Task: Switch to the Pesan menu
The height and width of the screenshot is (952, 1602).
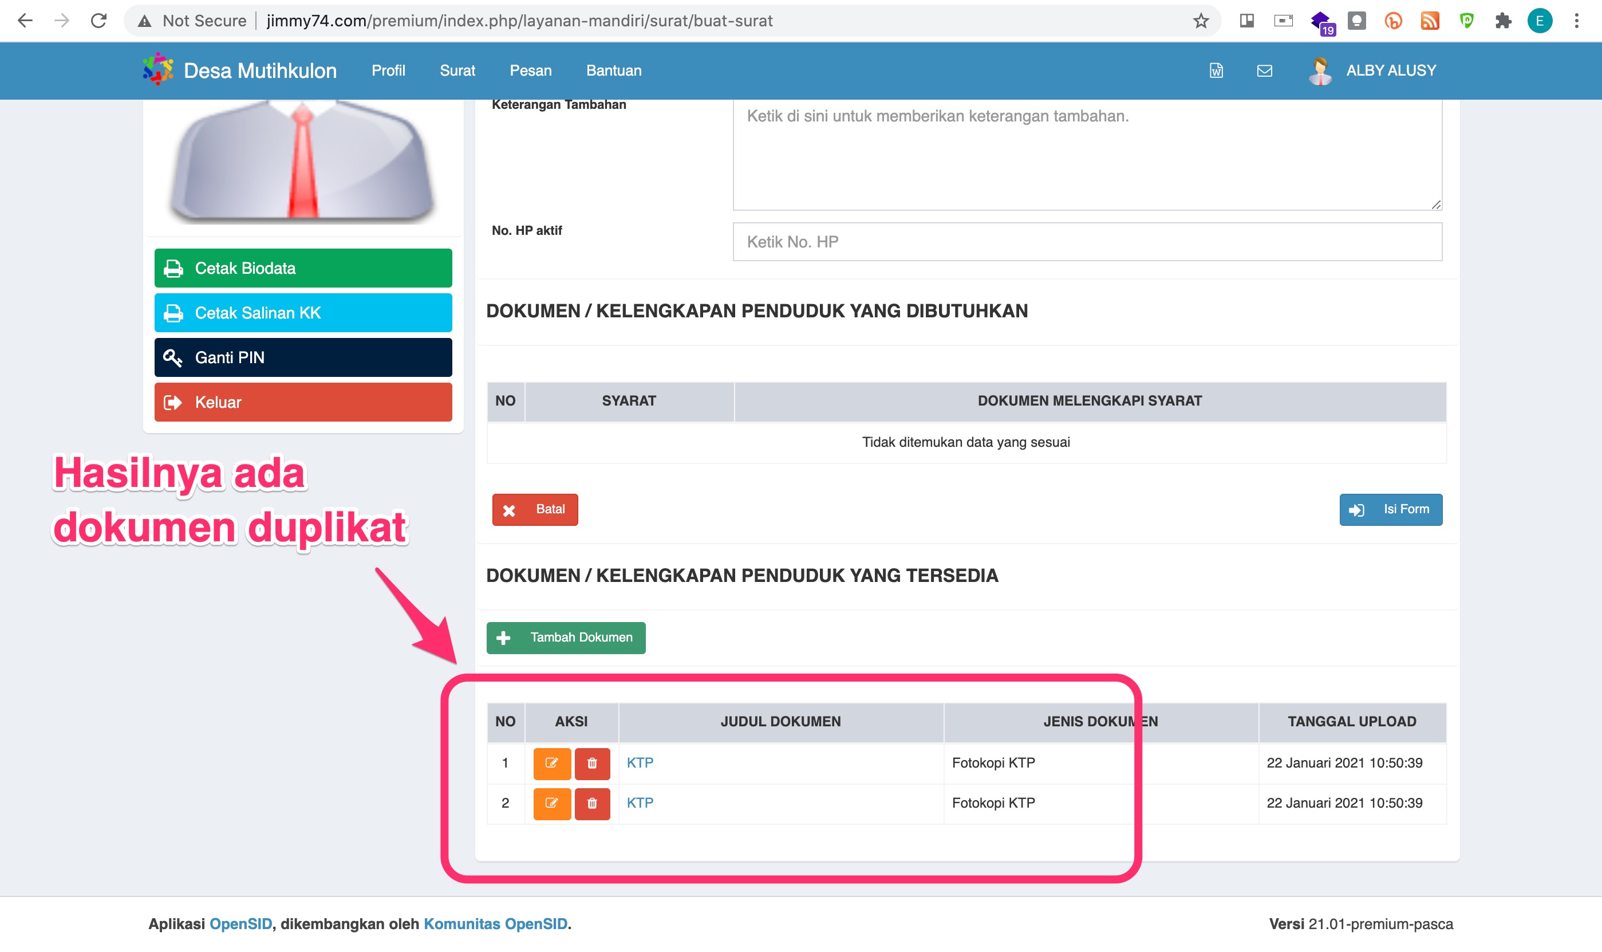Action: pos(531,70)
